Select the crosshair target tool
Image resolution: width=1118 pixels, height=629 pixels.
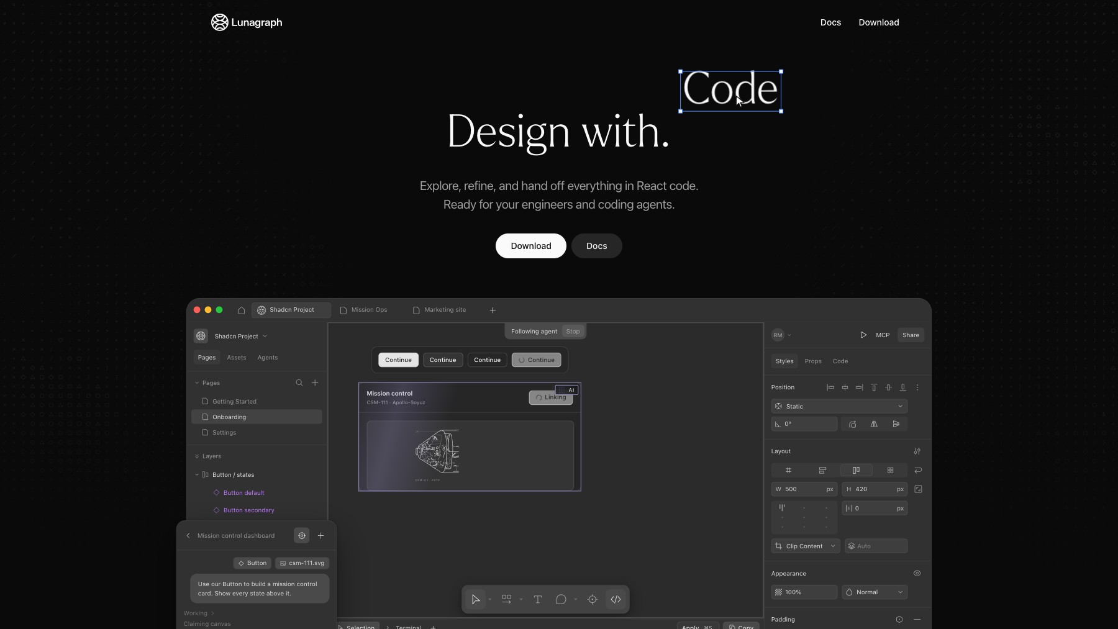point(593,599)
